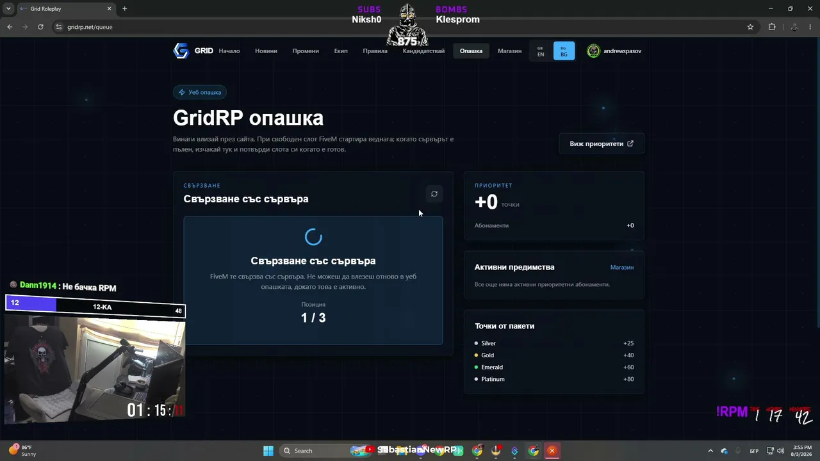Open the volume speaker tray icon

click(x=781, y=451)
